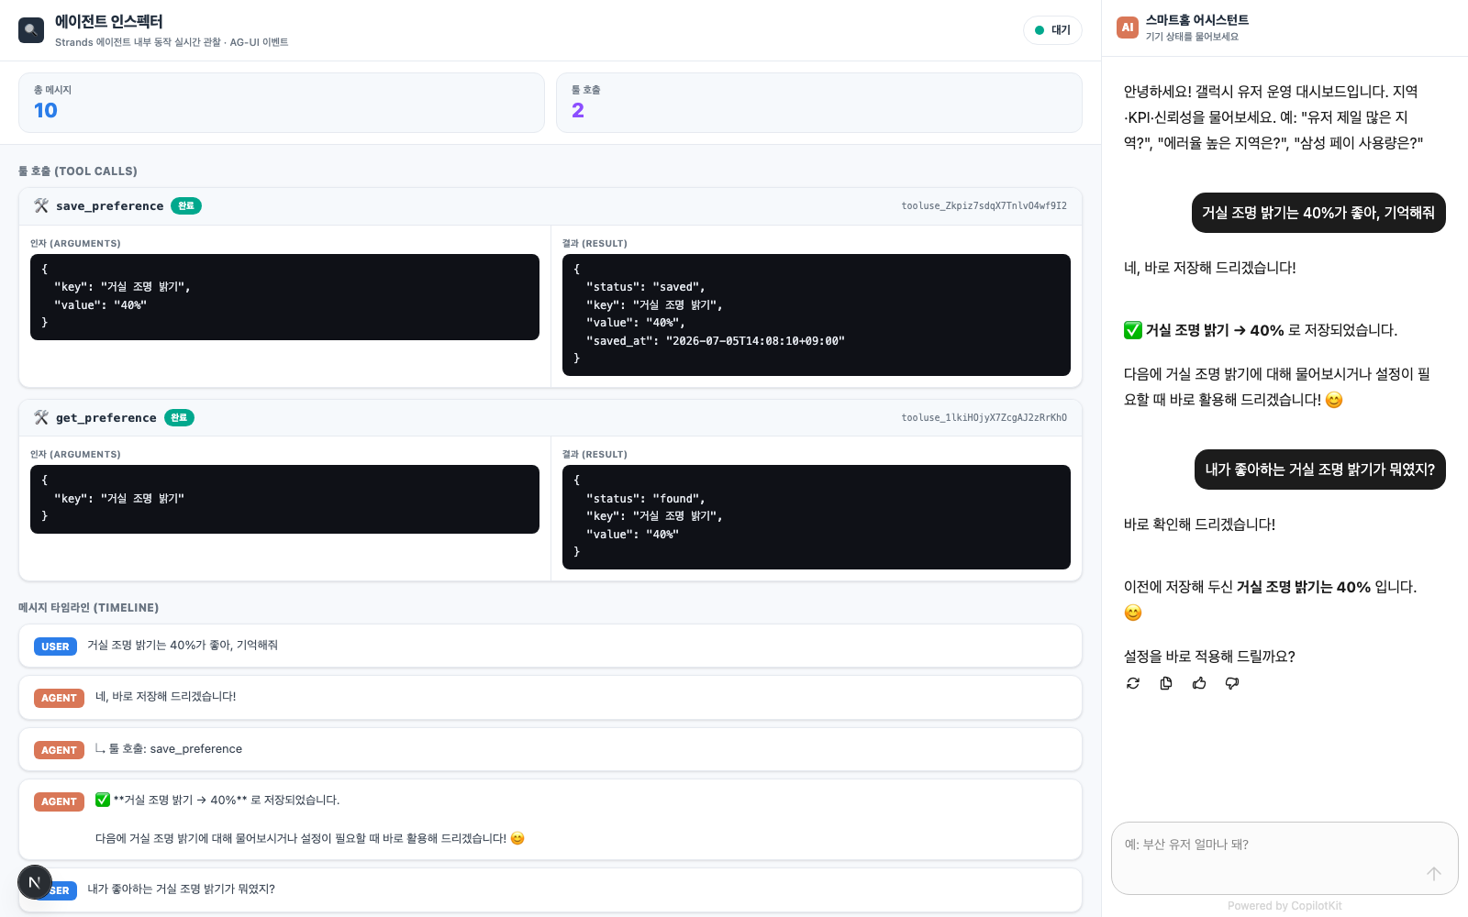Click the orange AI assistant avatar
The width and height of the screenshot is (1468, 917).
point(1128,28)
